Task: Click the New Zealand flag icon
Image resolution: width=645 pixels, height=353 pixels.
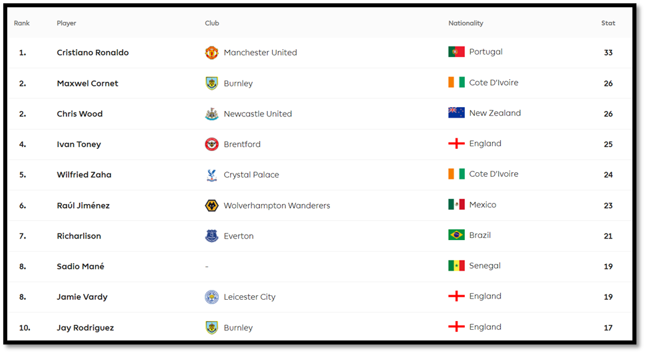Action: click(x=456, y=113)
